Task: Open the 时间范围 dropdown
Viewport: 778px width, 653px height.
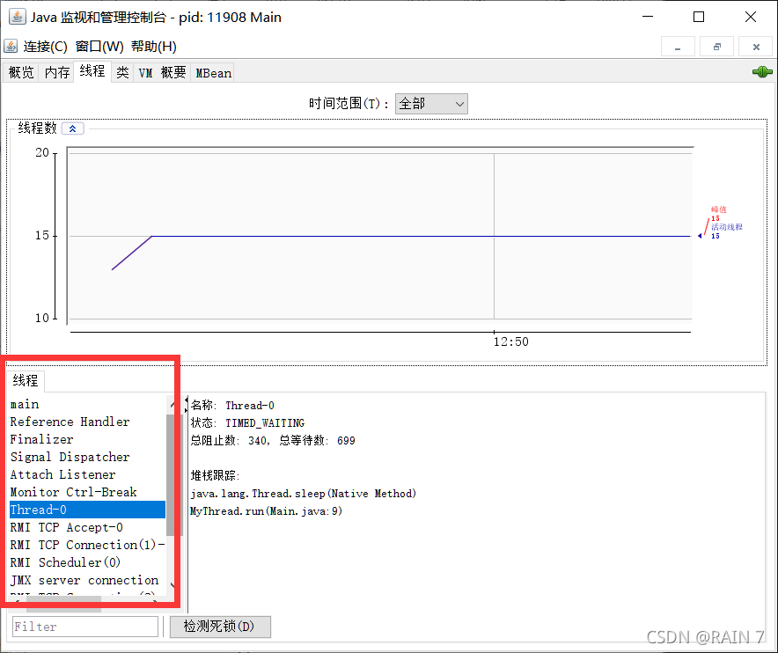Action: 431,104
